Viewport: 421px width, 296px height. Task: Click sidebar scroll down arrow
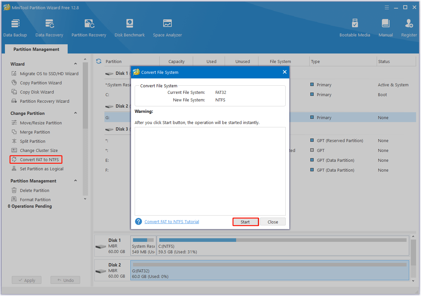pyautogui.click(x=85, y=199)
